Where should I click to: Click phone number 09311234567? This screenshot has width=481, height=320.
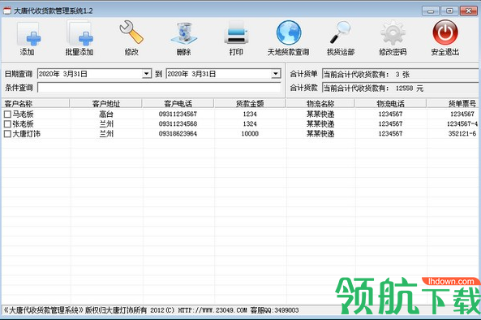[178, 115]
